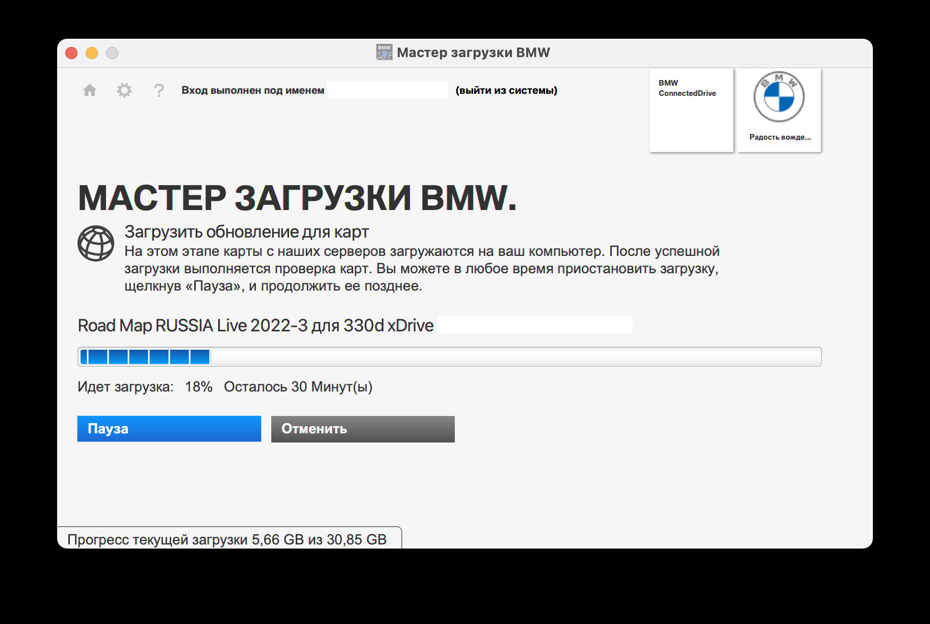Click the 'Вход выполнен под именем' label
The height and width of the screenshot is (624, 930).
pyautogui.click(x=253, y=90)
